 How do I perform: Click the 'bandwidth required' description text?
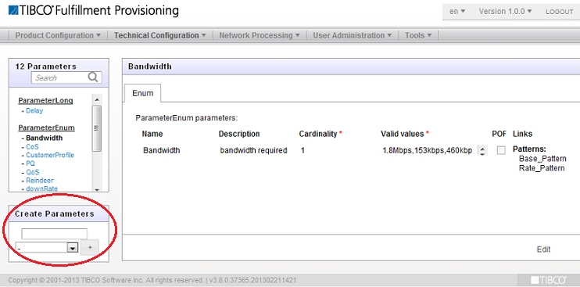tap(253, 150)
